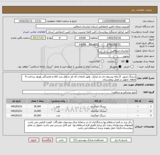Click the شماره نیاز field 1102005850000008

114,21
